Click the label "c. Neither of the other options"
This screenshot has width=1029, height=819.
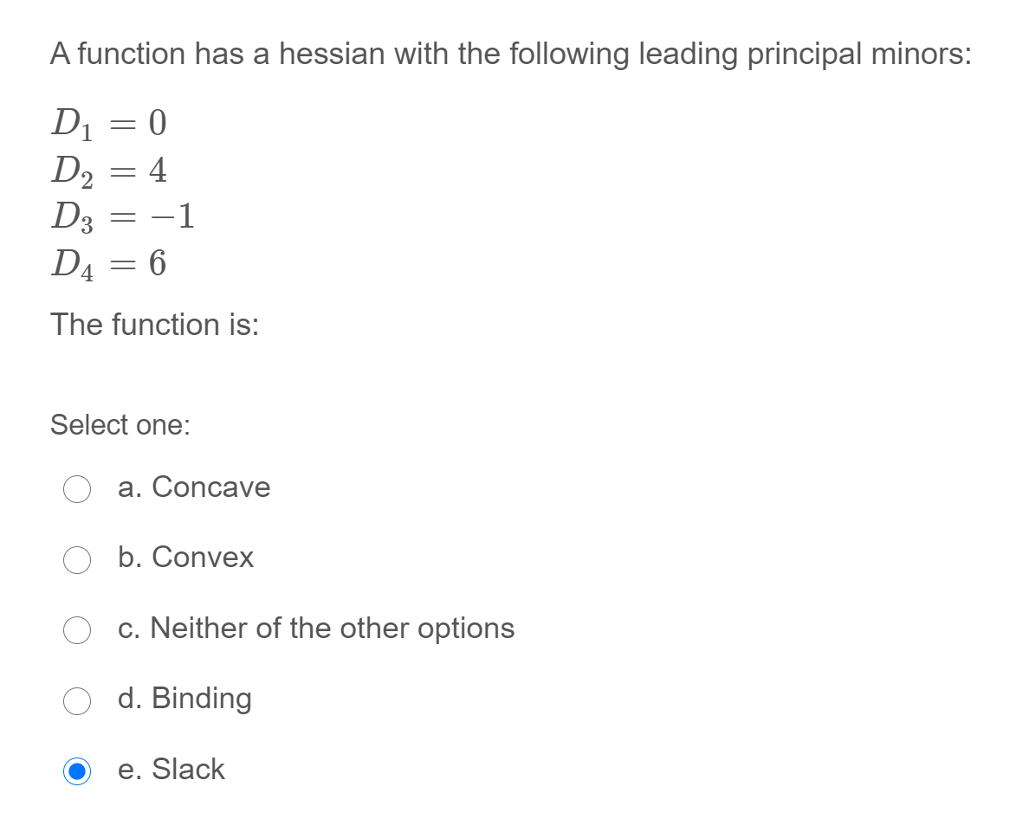pyautogui.click(x=315, y=629)
